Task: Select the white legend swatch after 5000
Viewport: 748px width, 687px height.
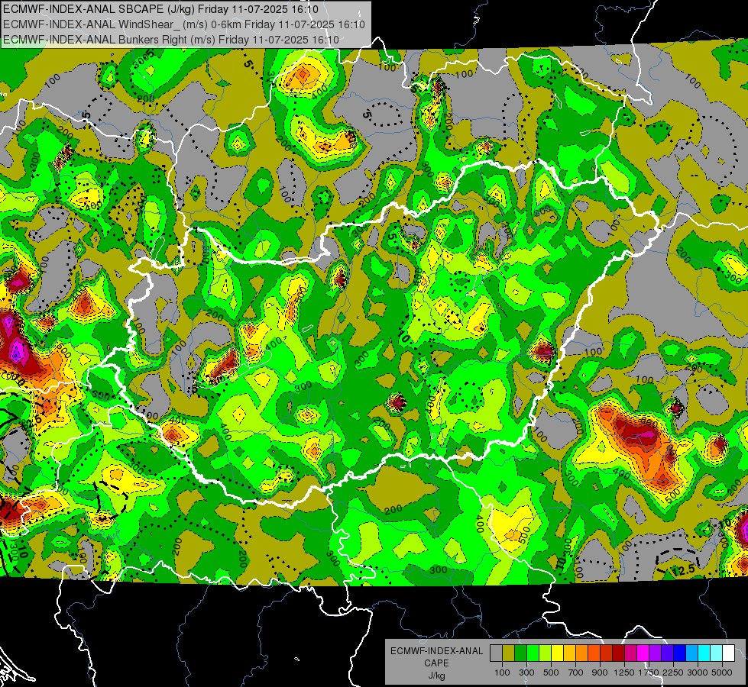Action: 729,653
